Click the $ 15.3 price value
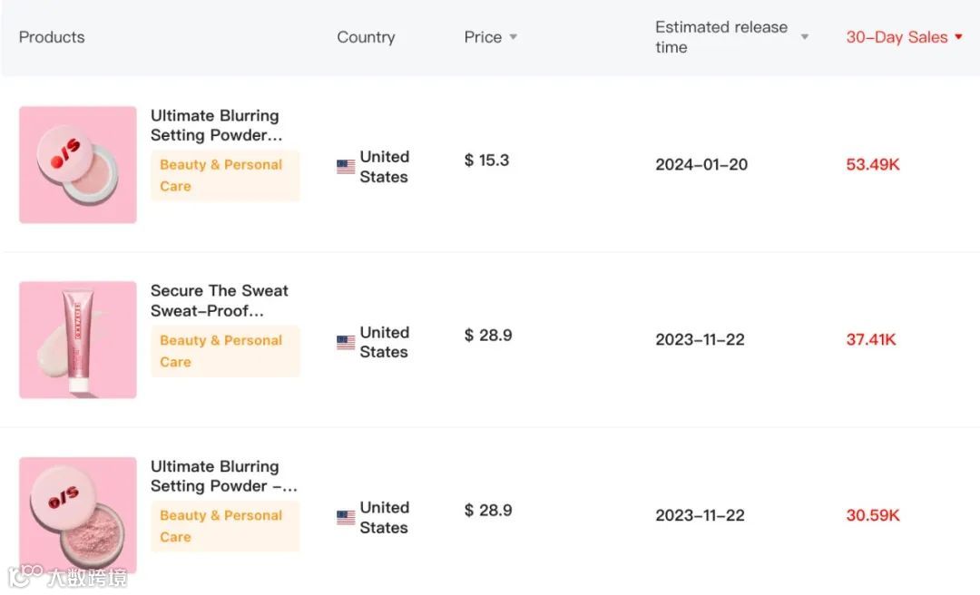This screenshot has height=595, width=980. tap(486, 161)
